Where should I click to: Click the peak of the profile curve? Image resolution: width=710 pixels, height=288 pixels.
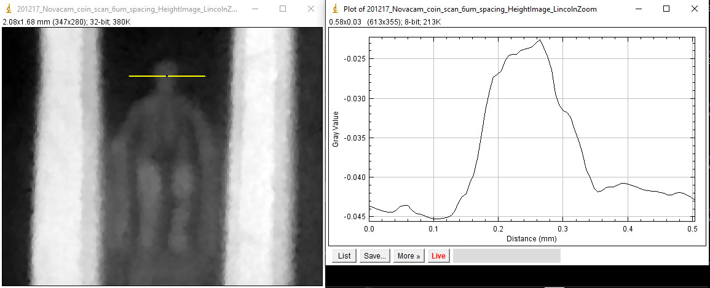click(540, 40)
